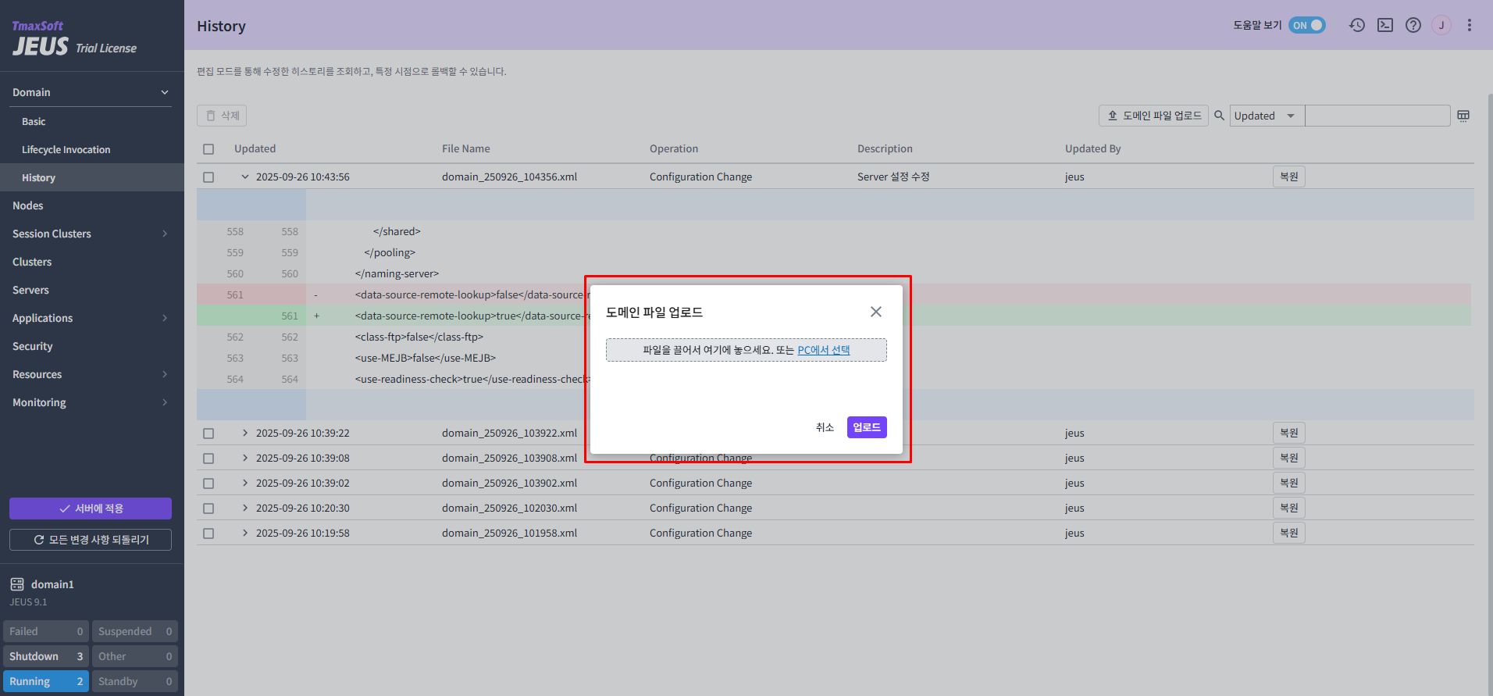Expand the 2025-09-26 10:20:30 history row
The height and width of the screenshot is (696, 1493).
245,508
